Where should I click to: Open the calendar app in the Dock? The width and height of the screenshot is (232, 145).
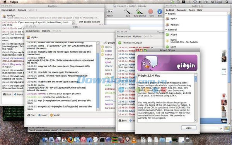pos(64,140)
